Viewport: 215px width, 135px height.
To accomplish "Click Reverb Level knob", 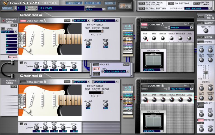I will (210, 129).
